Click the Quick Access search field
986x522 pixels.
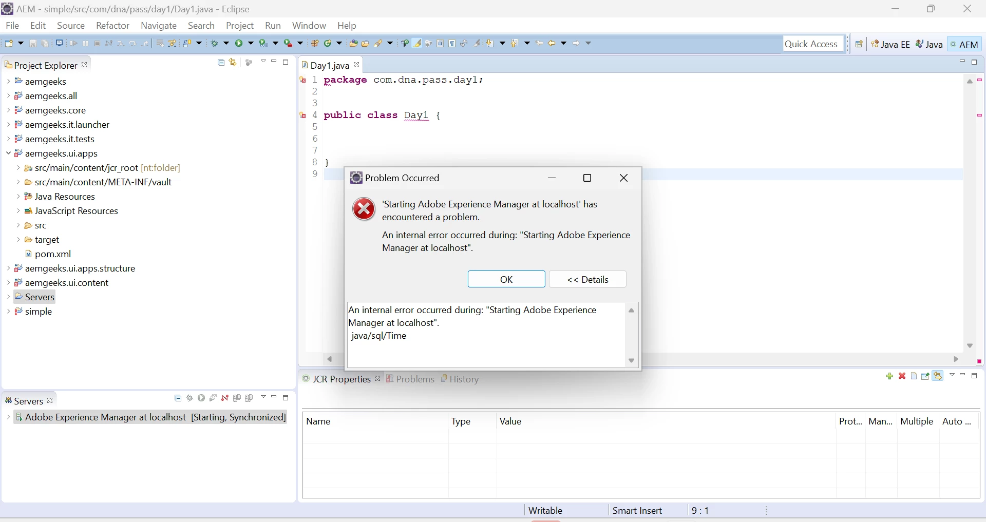pos(813,44)
